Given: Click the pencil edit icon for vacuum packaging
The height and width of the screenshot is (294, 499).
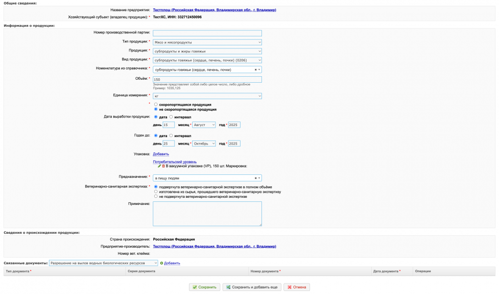Looking at the screenshot, I should [159, 166].
